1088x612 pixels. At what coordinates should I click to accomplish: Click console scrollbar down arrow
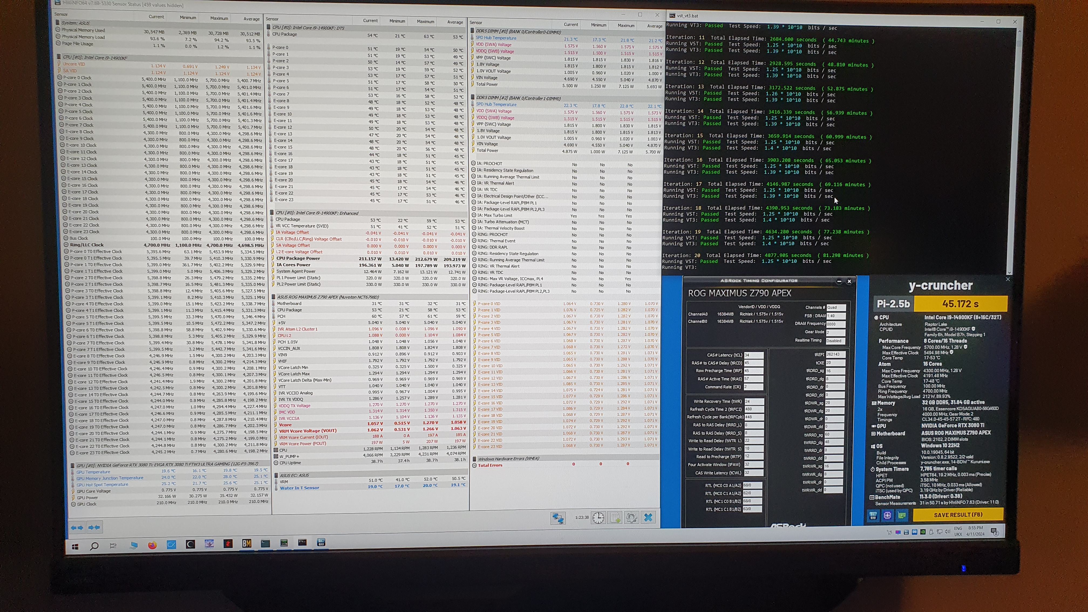tap(1009, 273)
